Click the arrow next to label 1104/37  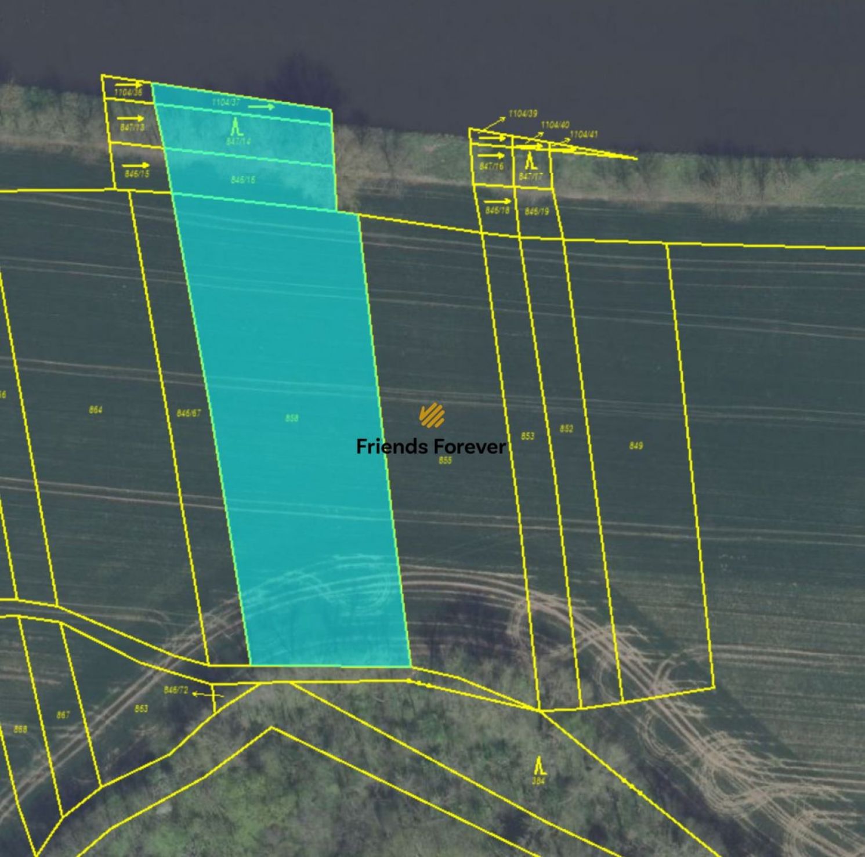(x=262, y=107)
